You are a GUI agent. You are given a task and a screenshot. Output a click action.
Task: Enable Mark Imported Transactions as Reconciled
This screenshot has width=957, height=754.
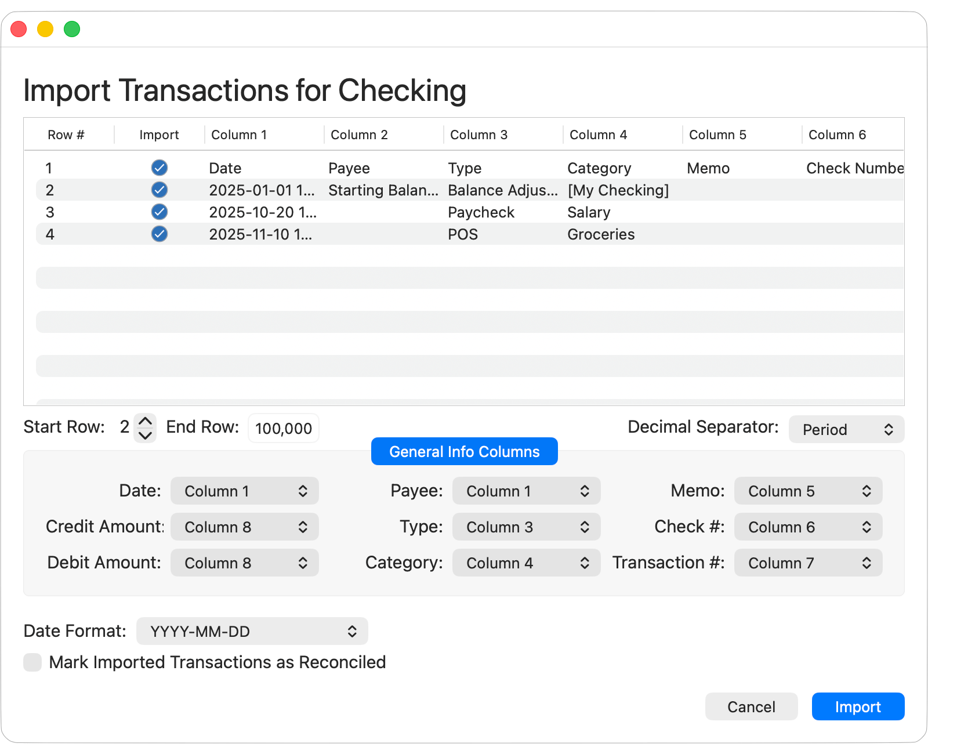click(x=32, y=662)
